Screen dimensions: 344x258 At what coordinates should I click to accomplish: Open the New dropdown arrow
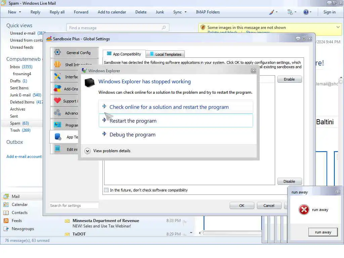[20, 12]
